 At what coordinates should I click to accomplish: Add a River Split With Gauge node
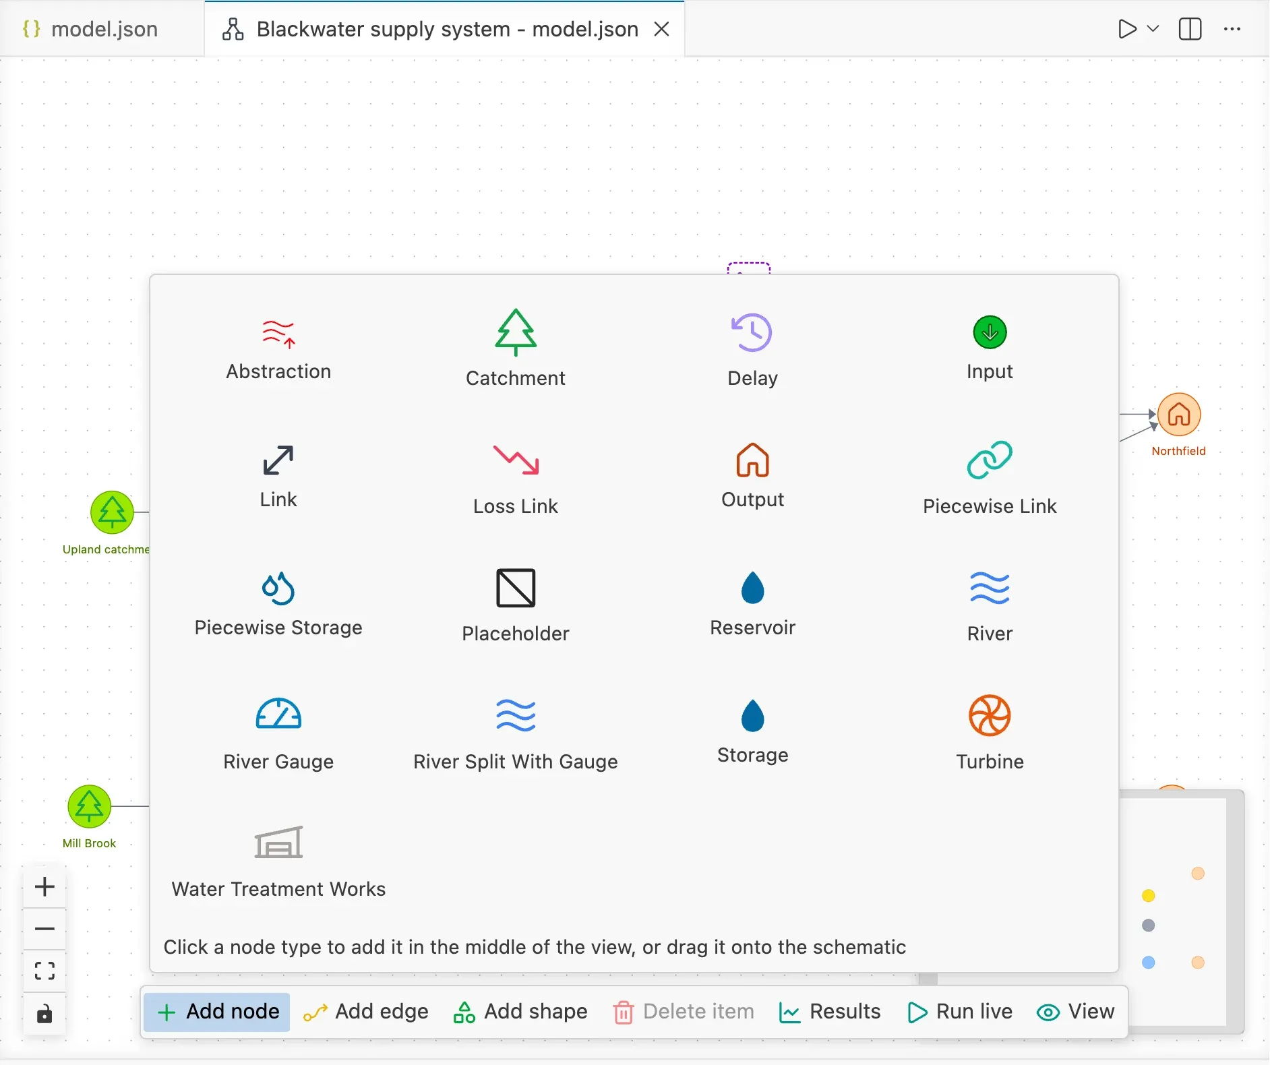pyautogui.click(x=516, y=733)
